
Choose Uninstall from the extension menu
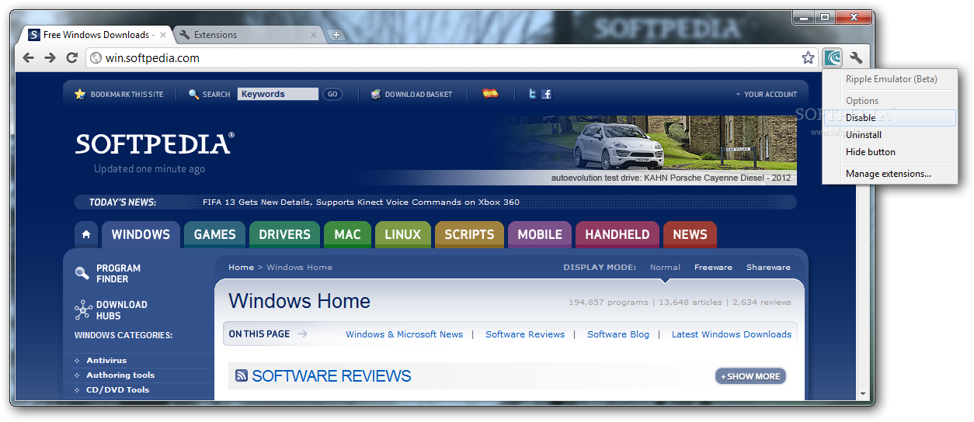[x=890, y=135]
